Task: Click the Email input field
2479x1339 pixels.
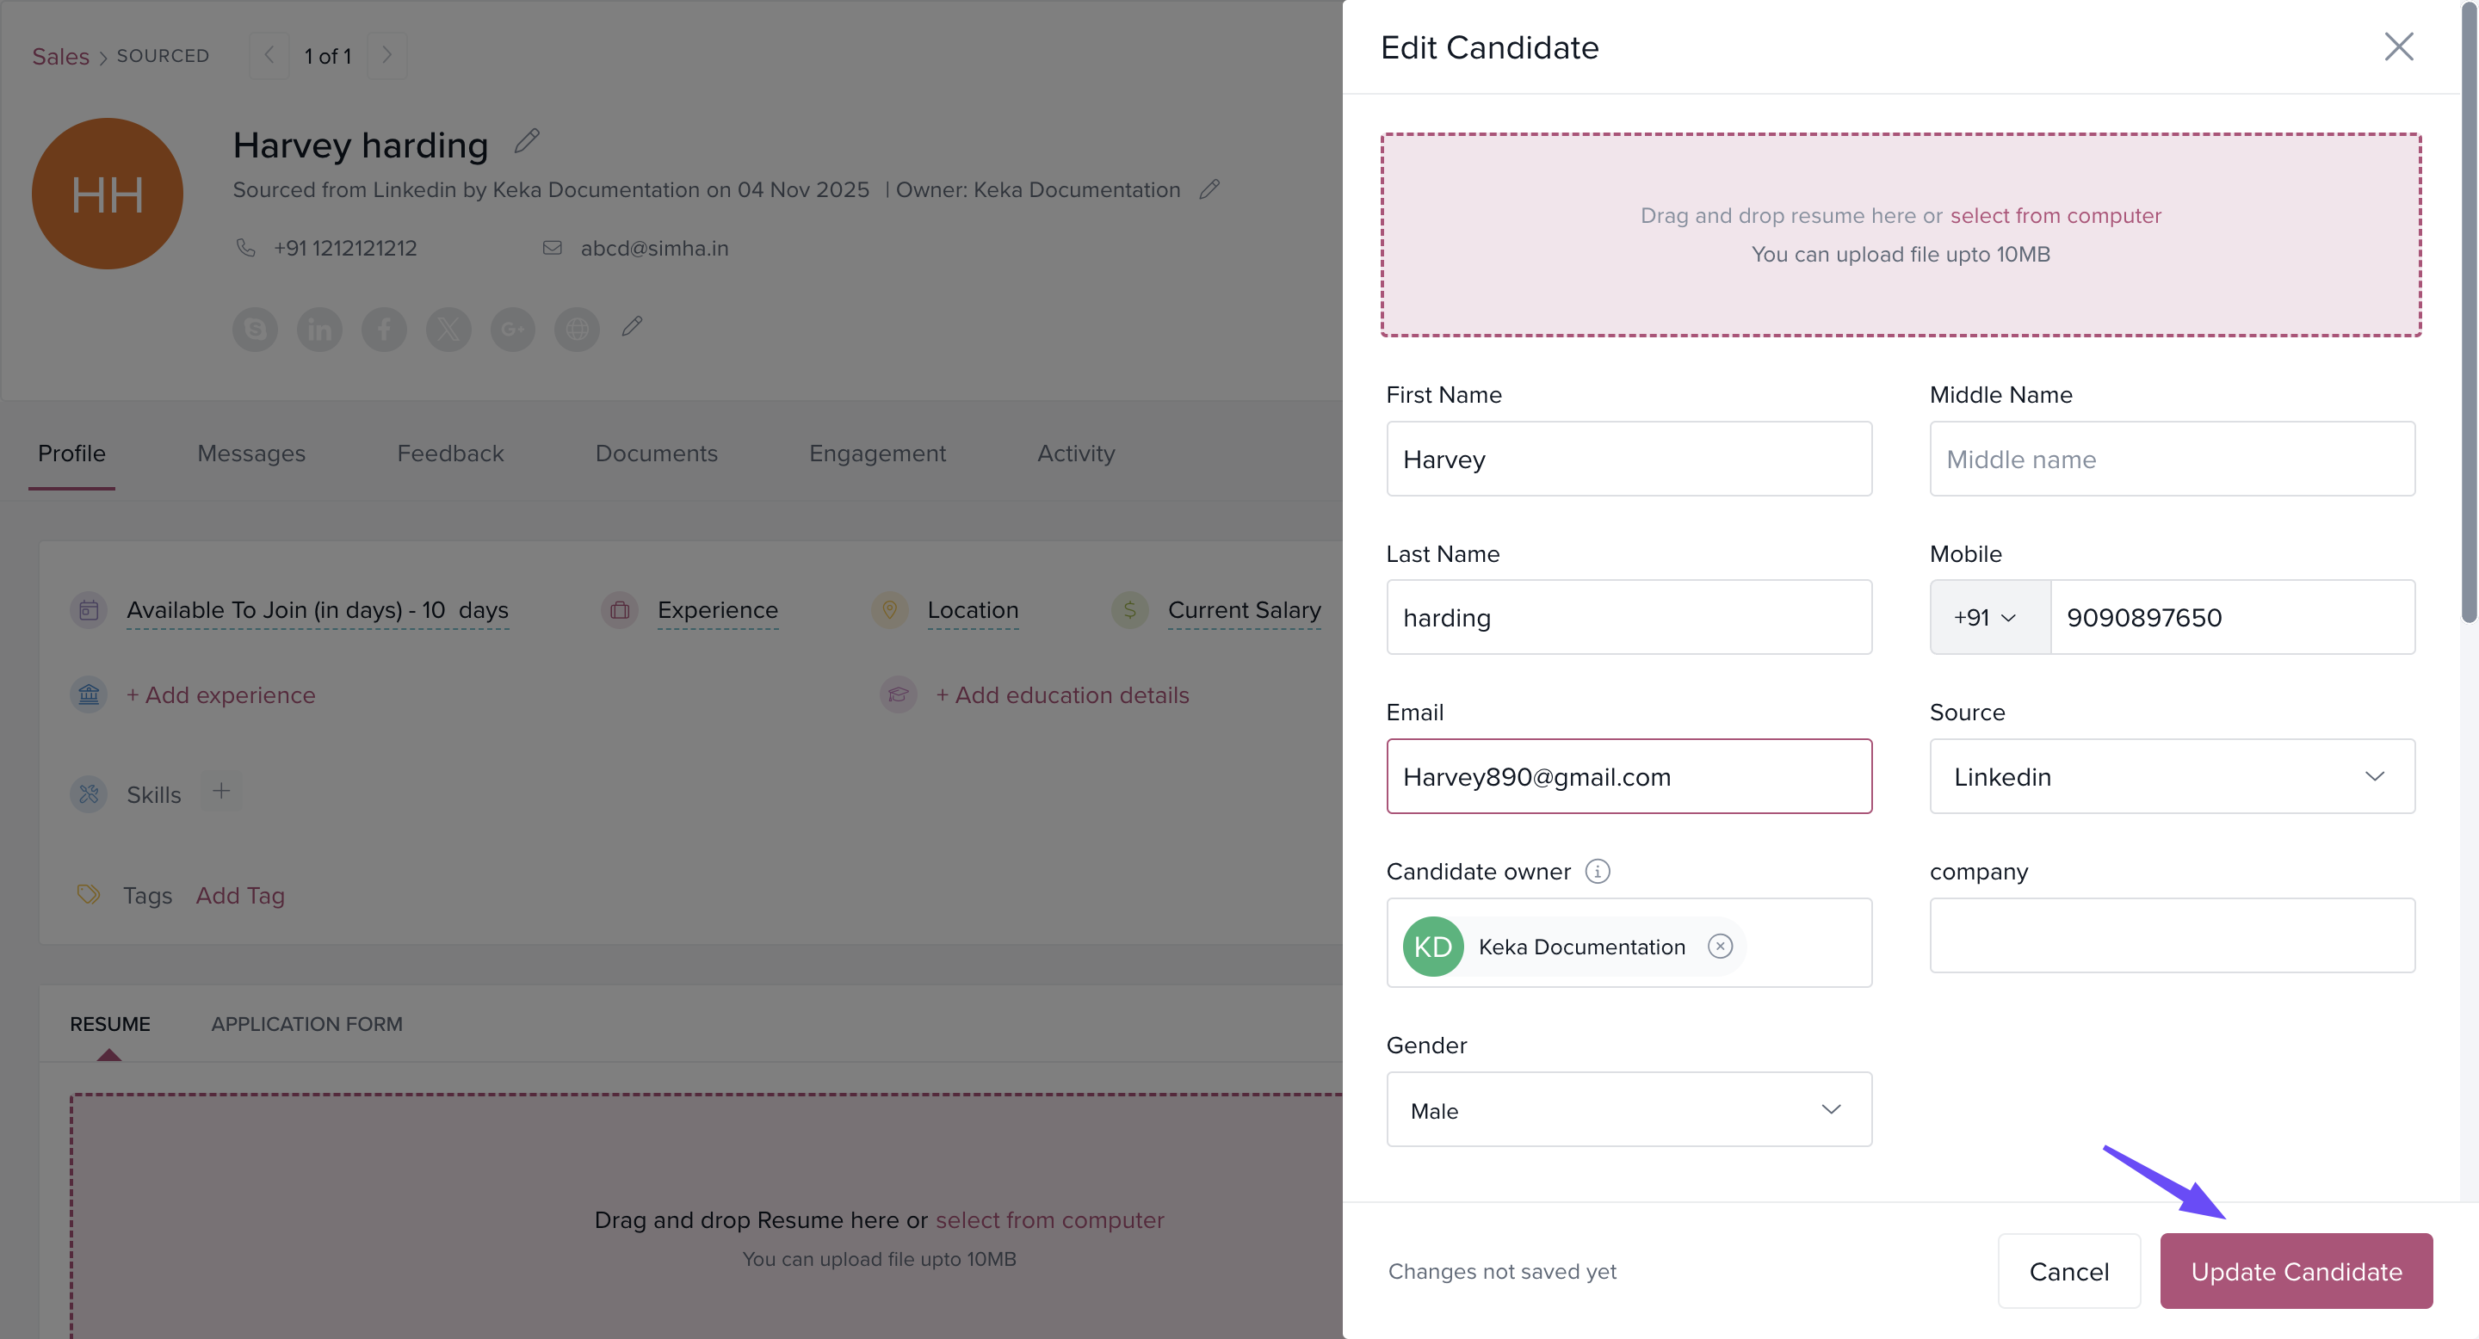Action: (x=1629, y=776)
